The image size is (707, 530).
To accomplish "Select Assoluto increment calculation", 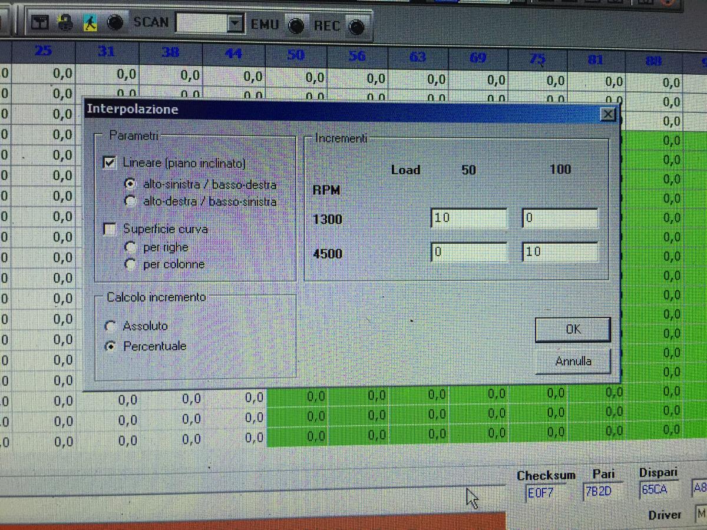I will pos(110,326).
